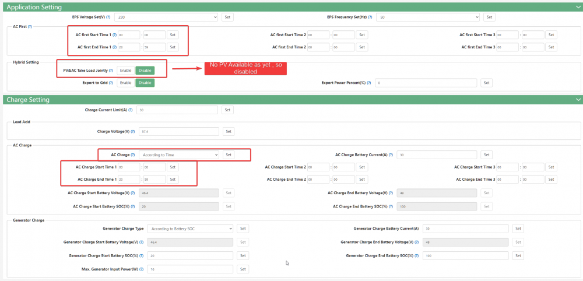Select Disable for Export to Grid

(x=145, y=83)
